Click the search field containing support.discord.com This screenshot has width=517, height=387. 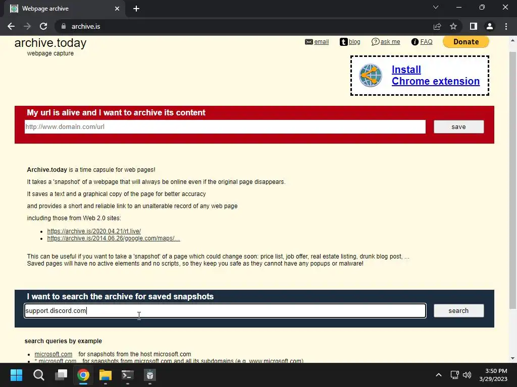[225, 310]
